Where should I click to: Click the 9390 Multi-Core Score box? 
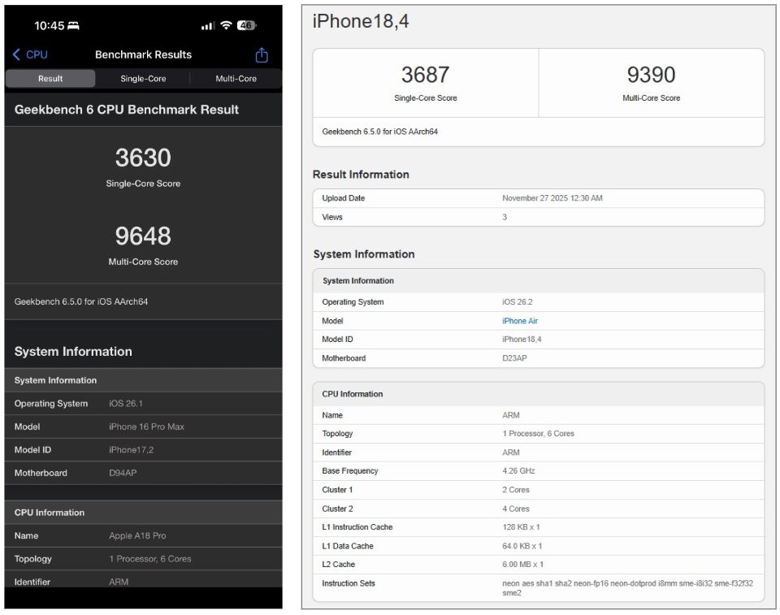pyautogui.click(x=651, y=83)
